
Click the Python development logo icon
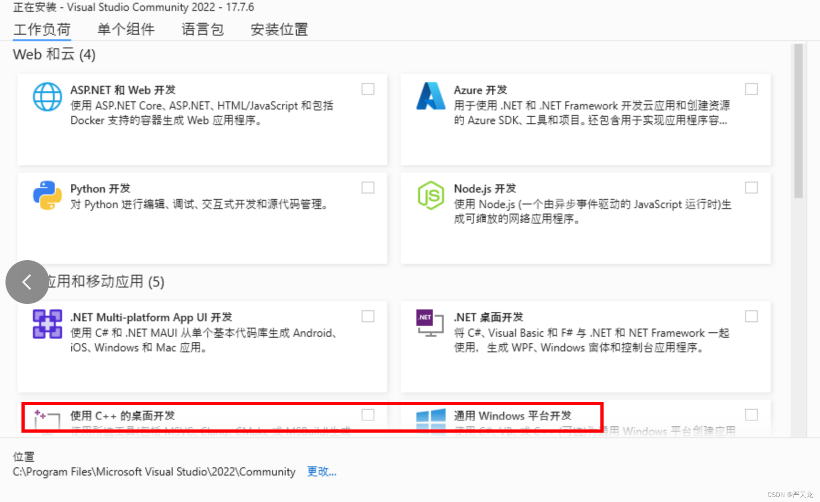coord(47,195)
